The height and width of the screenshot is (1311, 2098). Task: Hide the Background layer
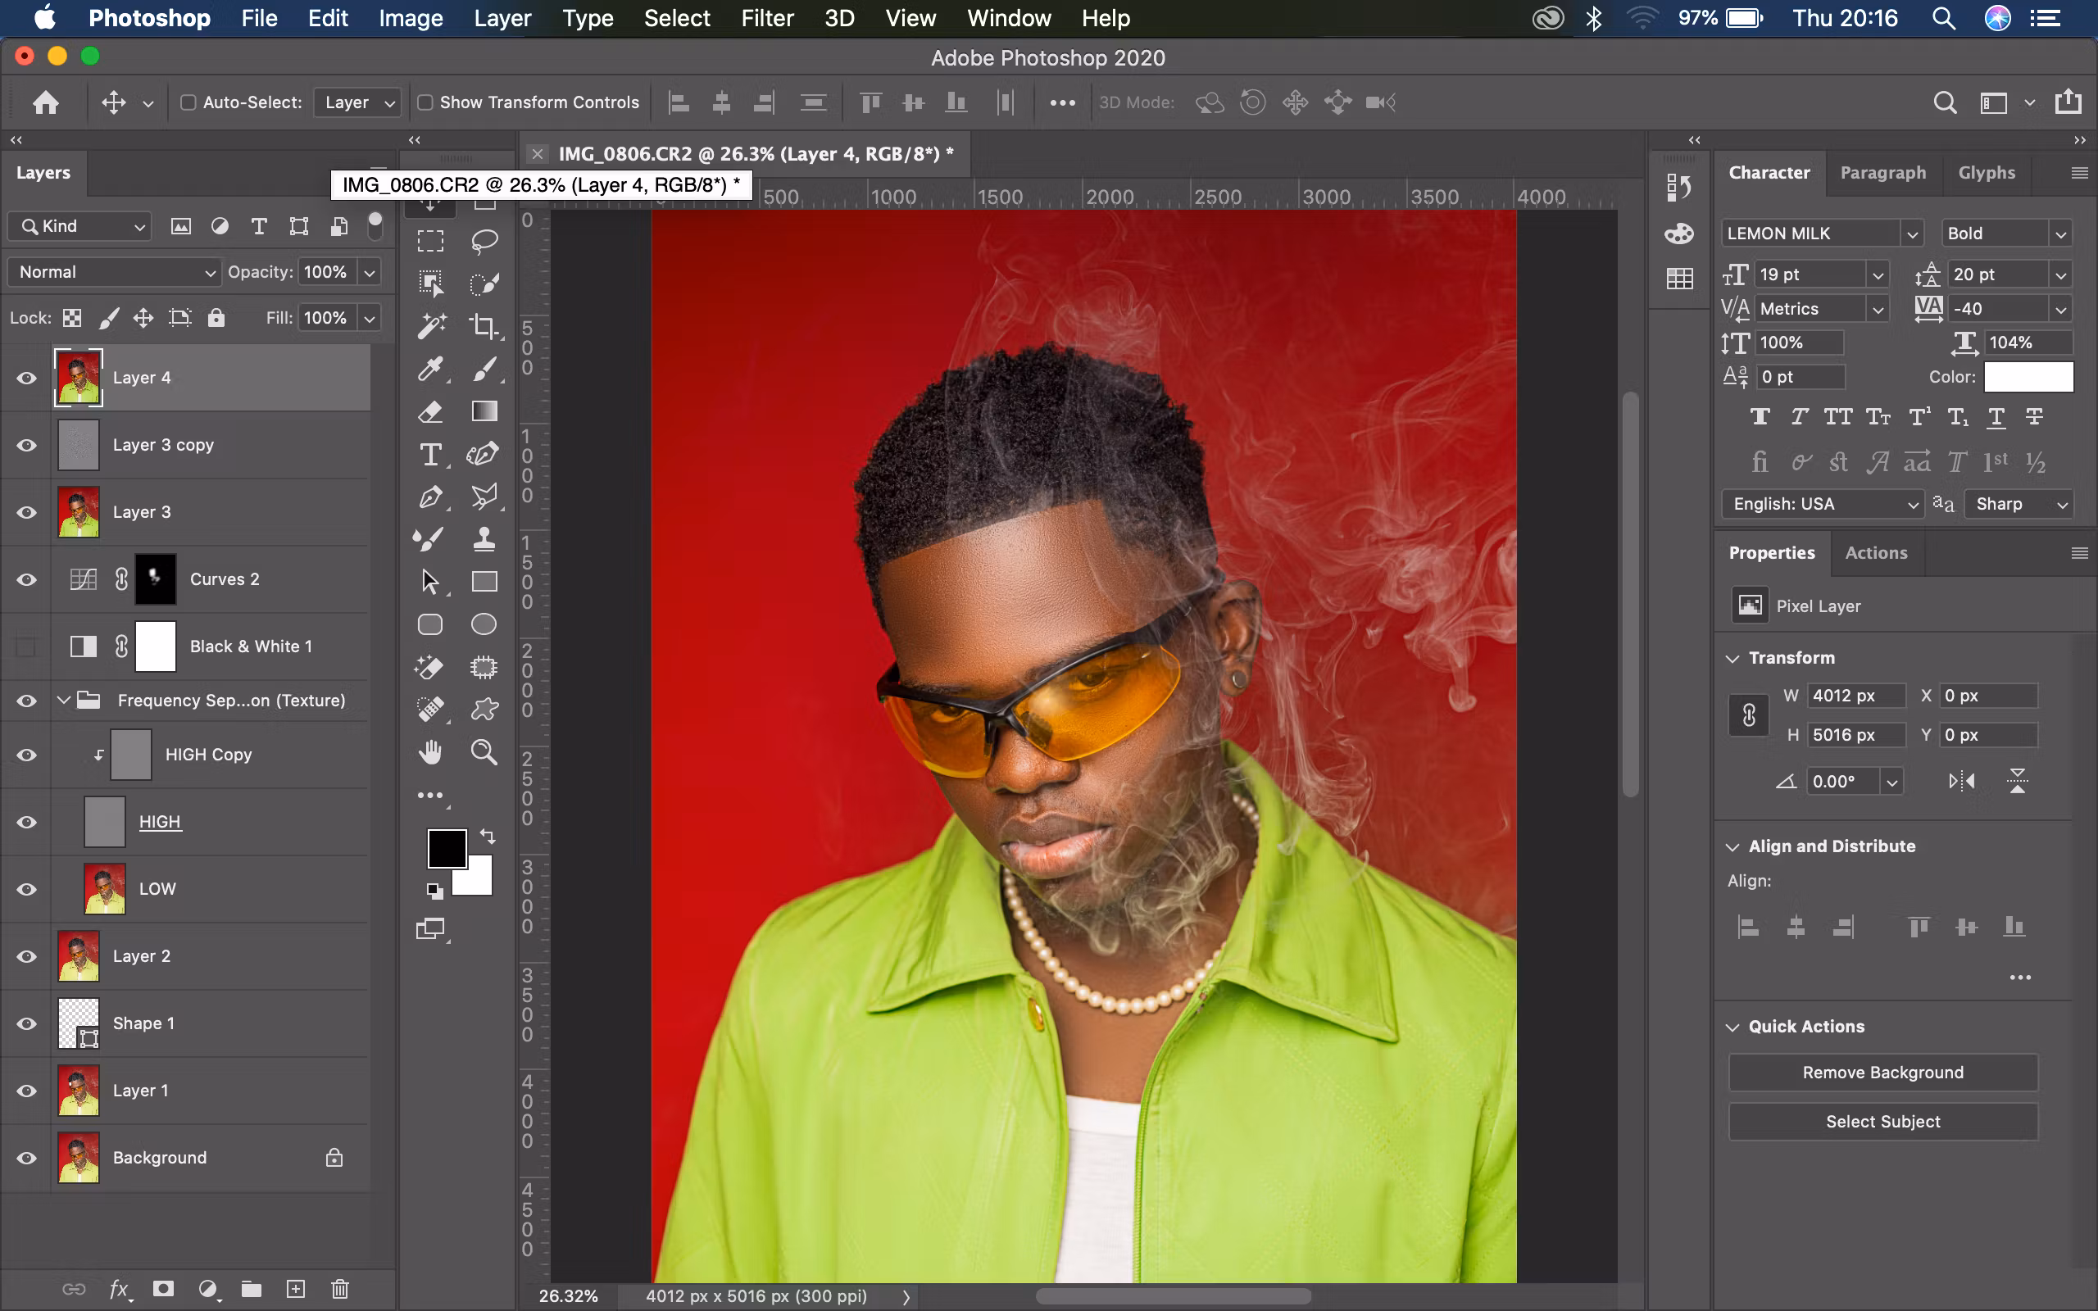(x=27, y=1159)
